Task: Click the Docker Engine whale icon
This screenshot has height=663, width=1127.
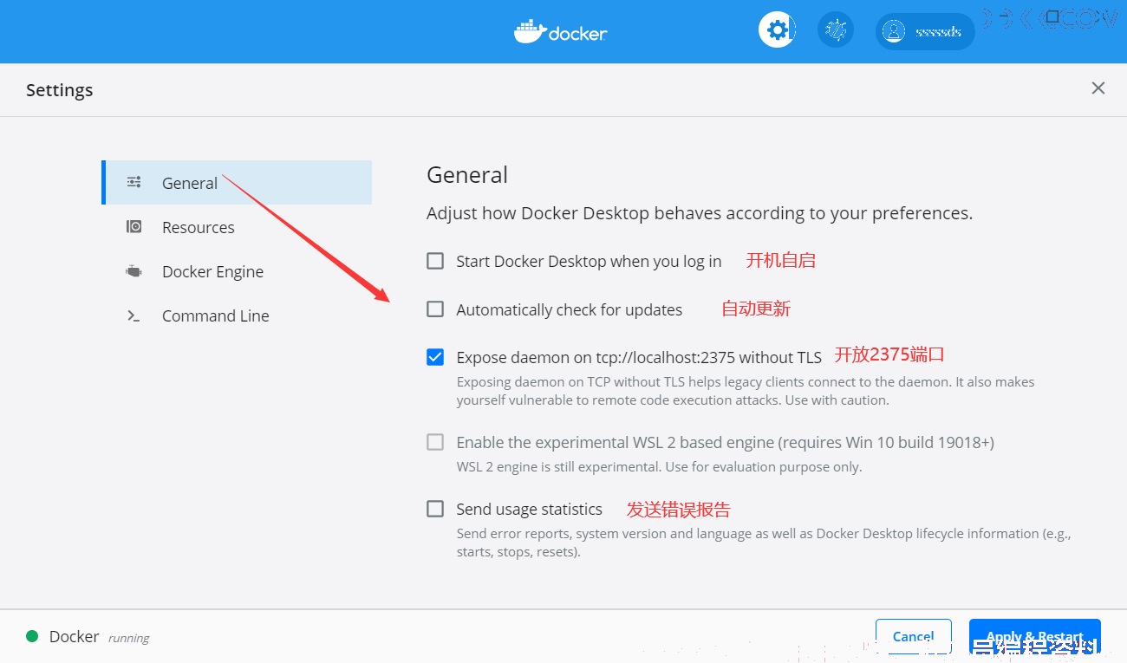Action: coord(134,271)
